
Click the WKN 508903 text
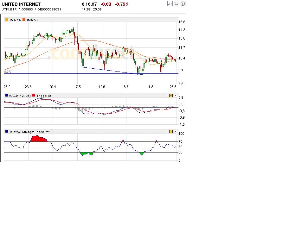(27, 9)
